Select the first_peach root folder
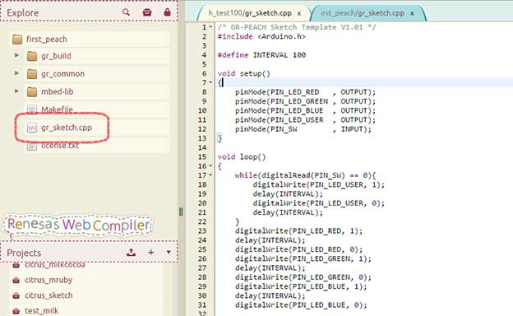The width and height of the screenshot is (513, 316). coord(47,39)
